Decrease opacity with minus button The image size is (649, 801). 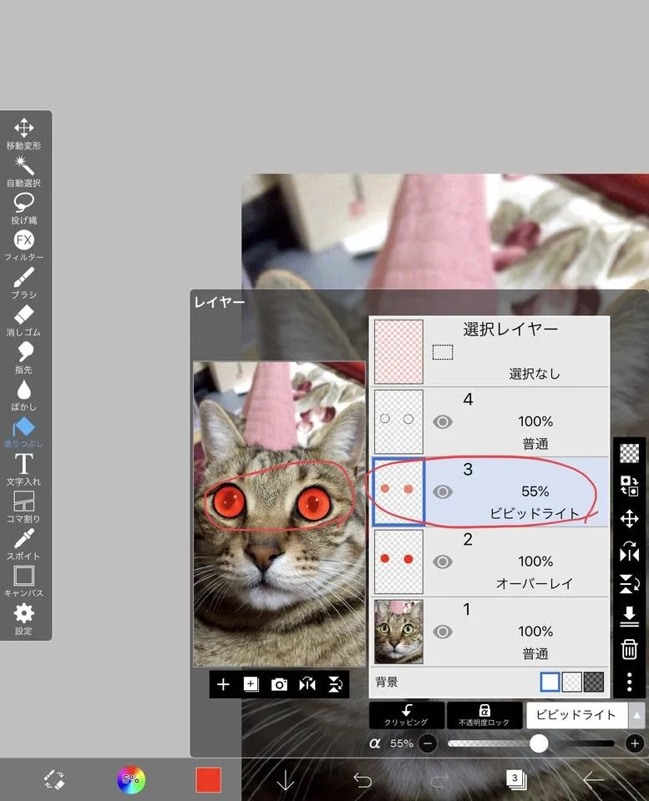click(428, 743)
